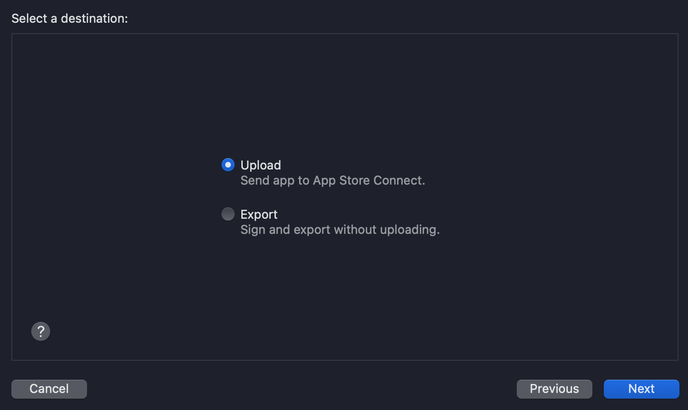Cancel the distribution dialog

[x=49, y=389]
